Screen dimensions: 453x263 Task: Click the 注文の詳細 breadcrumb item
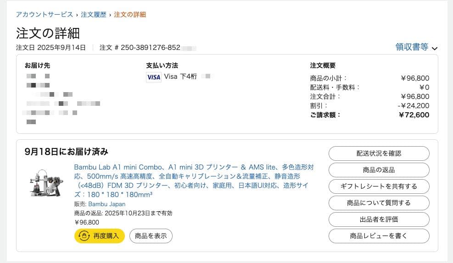pyautogui.click(x=130, y=15)
